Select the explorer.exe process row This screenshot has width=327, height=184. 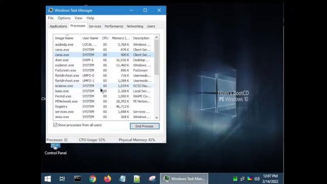(x=104, y=65)
